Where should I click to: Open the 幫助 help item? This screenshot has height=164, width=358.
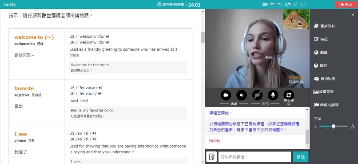(321, 65)
